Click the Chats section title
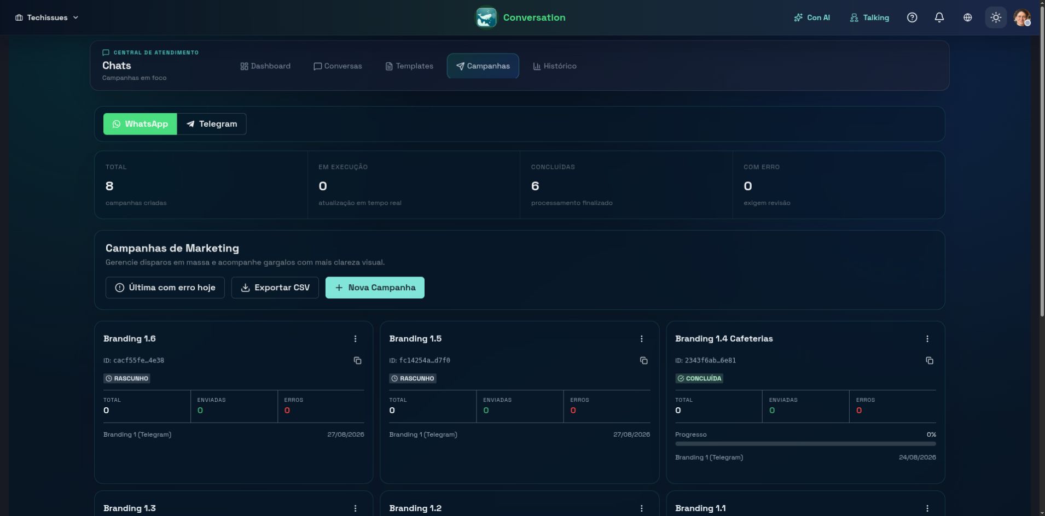The height and width of the screenshot is (516, 1045). click(117, 66)
